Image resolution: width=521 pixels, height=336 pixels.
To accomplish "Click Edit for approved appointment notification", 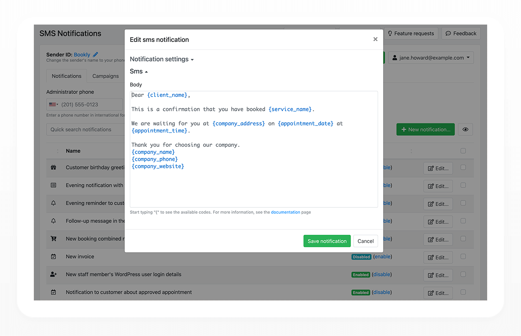I will click(x=438, y=293).
